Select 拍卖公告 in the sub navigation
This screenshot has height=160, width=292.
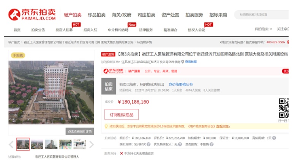click(x=38, y=30)
